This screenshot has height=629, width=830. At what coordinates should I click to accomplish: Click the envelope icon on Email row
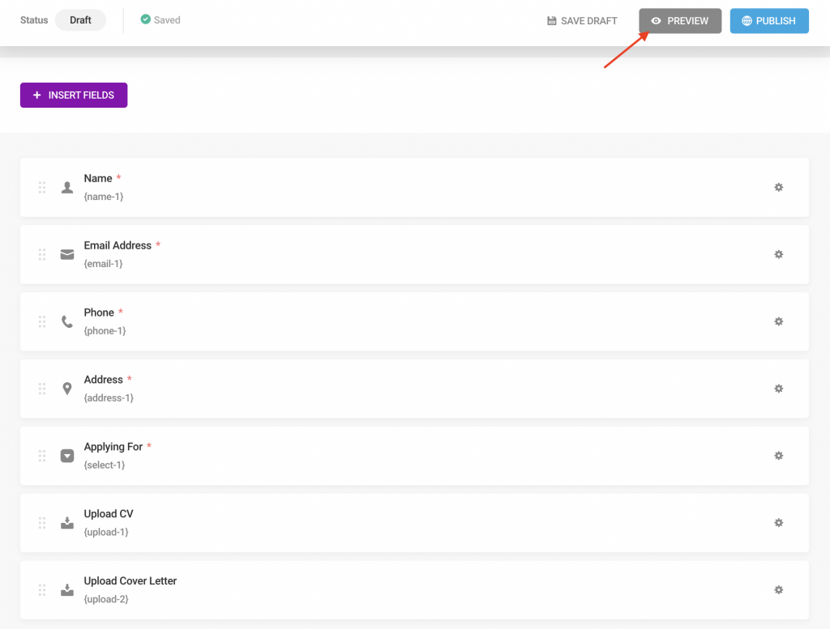pos(67,255)
